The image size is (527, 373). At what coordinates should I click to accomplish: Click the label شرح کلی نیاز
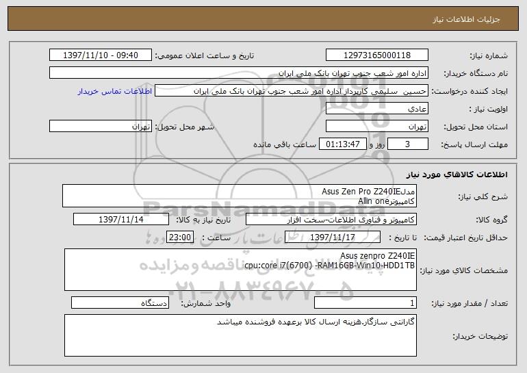483,196
